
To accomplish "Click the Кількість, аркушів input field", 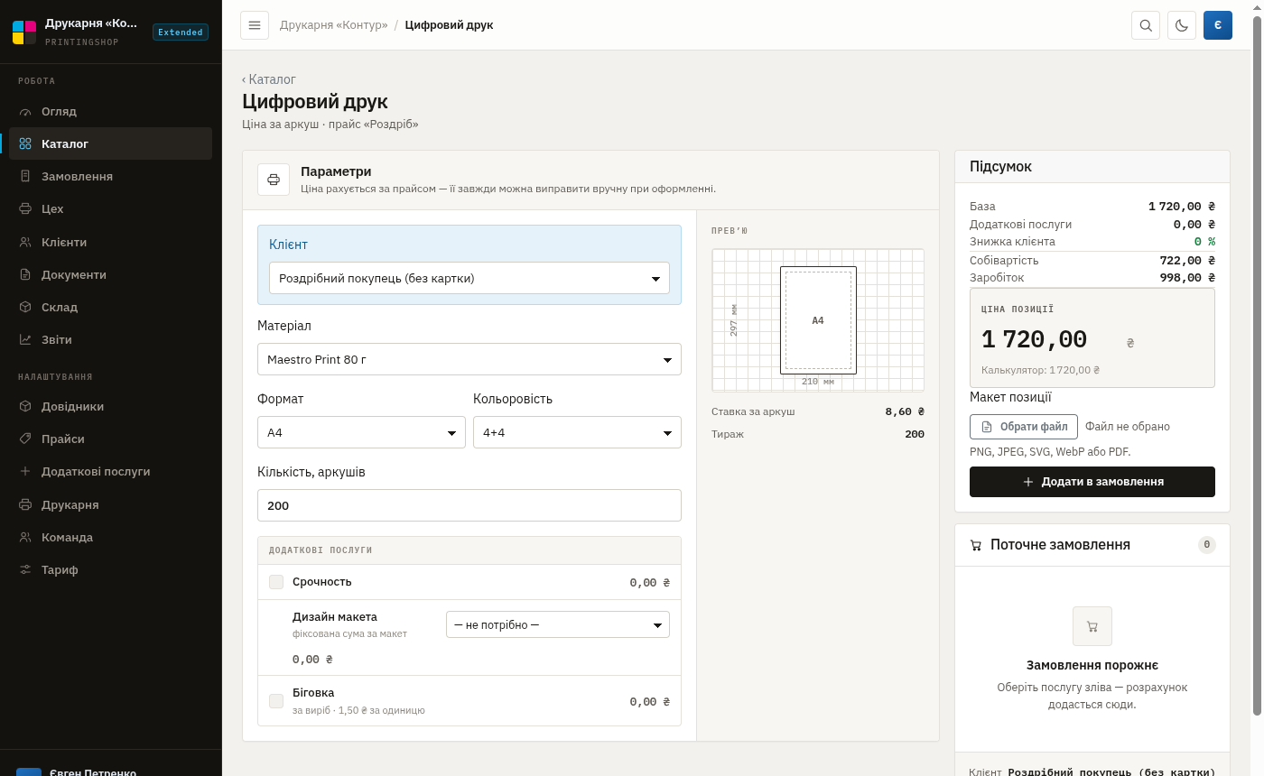I will coord(469,505).
